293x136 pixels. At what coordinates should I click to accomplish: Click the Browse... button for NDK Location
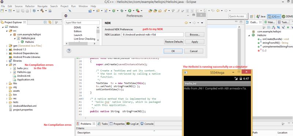[195, 35]
